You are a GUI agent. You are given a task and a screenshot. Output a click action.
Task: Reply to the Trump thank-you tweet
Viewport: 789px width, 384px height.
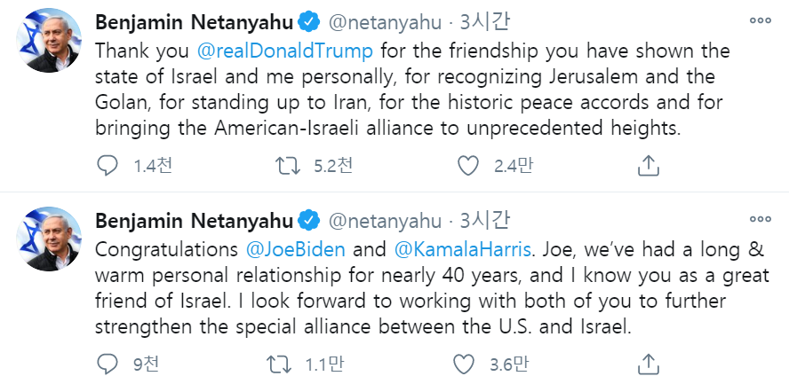pyautogui.click(x=107, y=165)
